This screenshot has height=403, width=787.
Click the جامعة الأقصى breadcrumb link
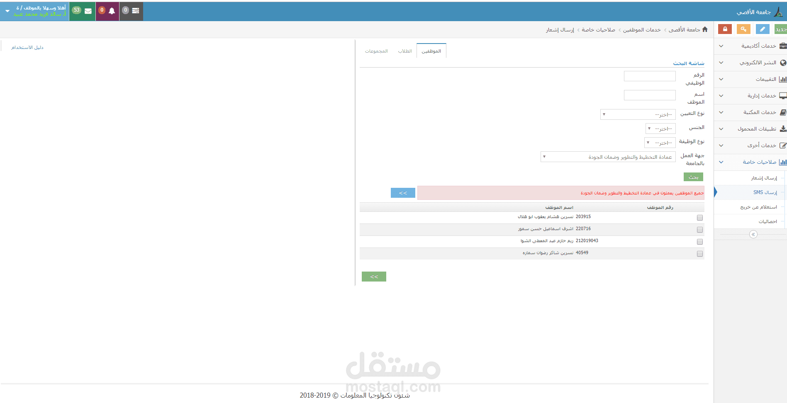pos(685,29)
